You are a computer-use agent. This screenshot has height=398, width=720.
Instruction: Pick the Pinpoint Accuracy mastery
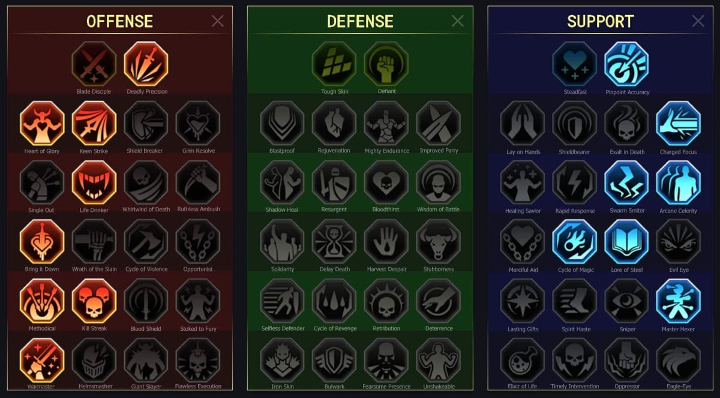pos(627,64)
